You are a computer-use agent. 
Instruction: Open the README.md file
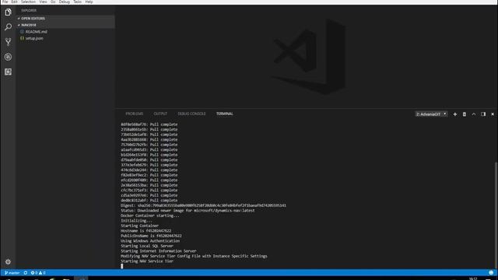pyautogui.click(x=36, y=32)
